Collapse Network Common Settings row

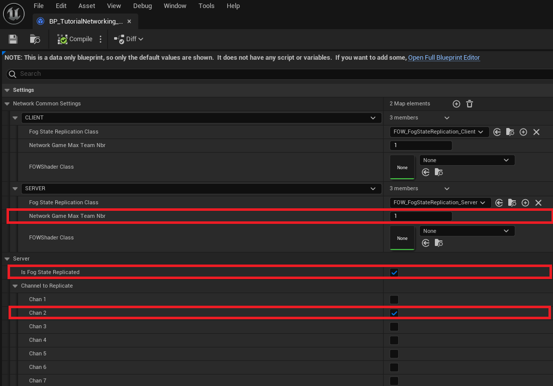pyautogui.click(x=7, y=104)
